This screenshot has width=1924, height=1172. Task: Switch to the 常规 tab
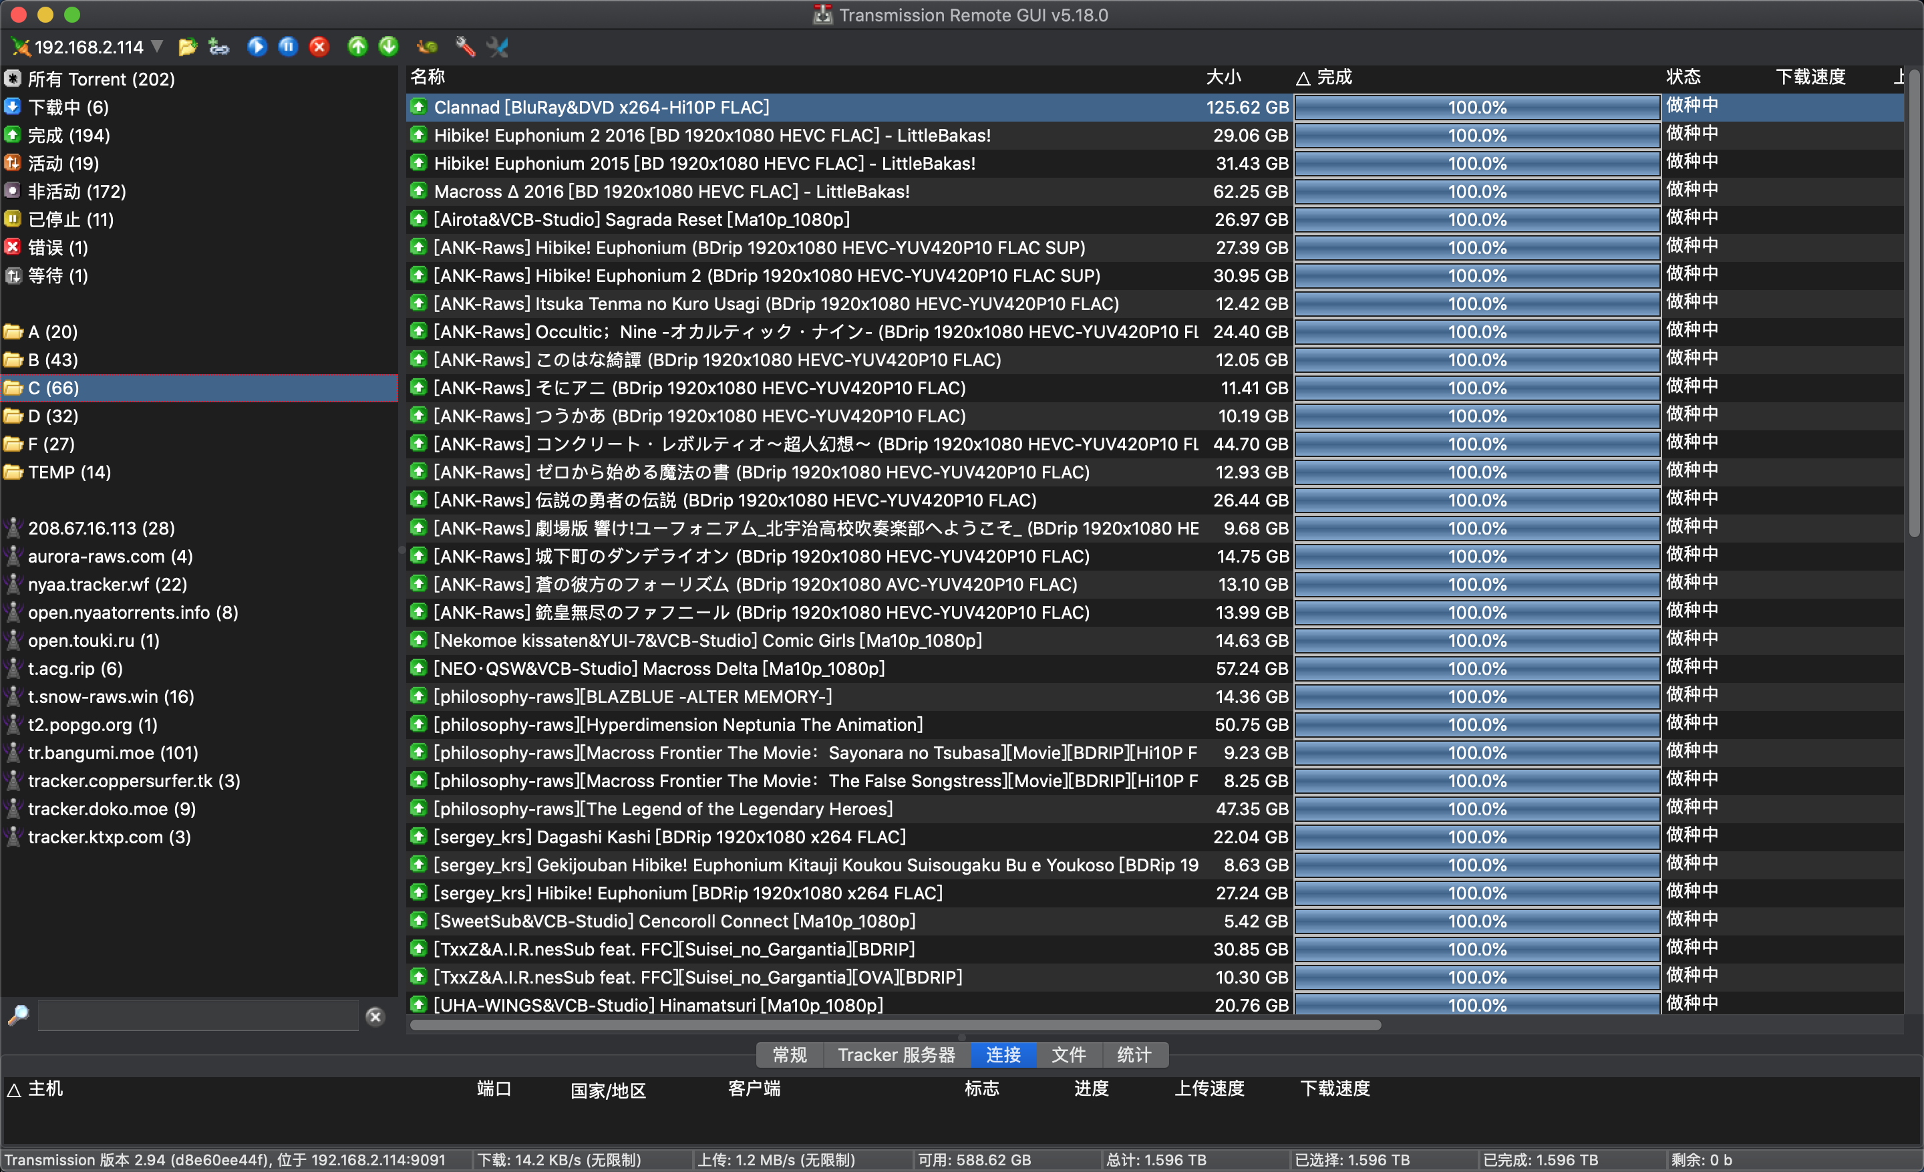coord(790,1055)
